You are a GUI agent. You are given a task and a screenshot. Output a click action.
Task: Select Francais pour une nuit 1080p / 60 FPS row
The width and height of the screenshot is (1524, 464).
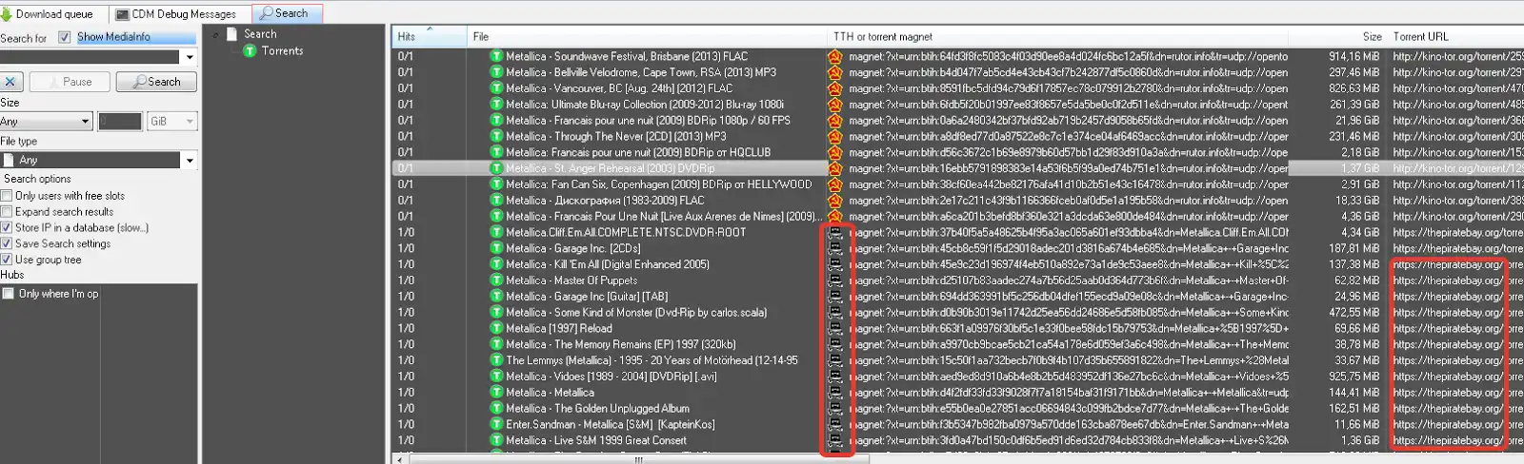pyautogui.click(x=957, y=121)
